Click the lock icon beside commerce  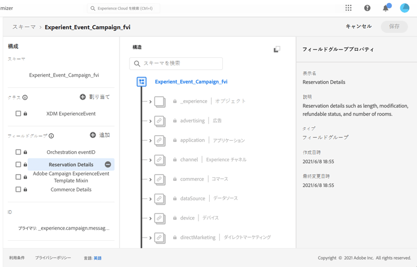coord(175,179)
